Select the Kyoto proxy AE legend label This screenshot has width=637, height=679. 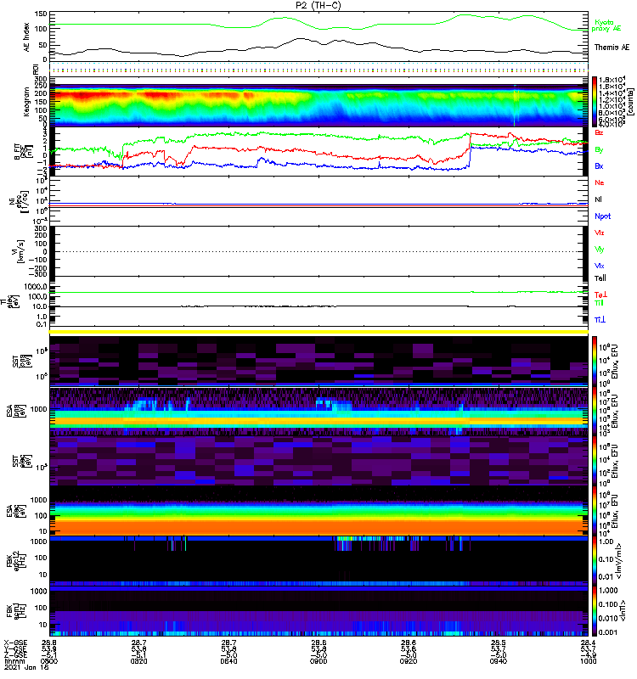[x=606, y=25]
